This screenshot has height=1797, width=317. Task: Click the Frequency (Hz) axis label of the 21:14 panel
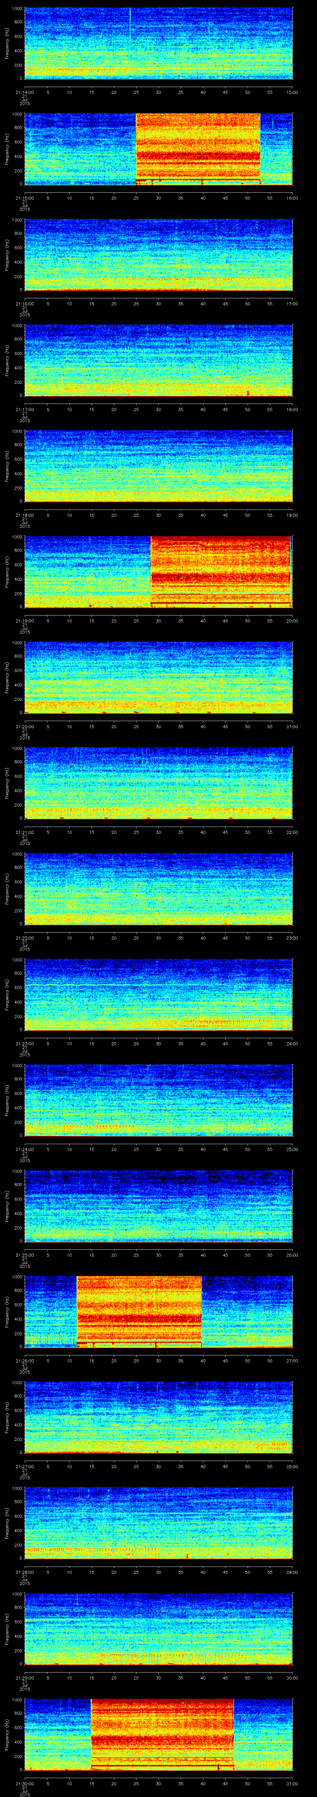(7, 43)
